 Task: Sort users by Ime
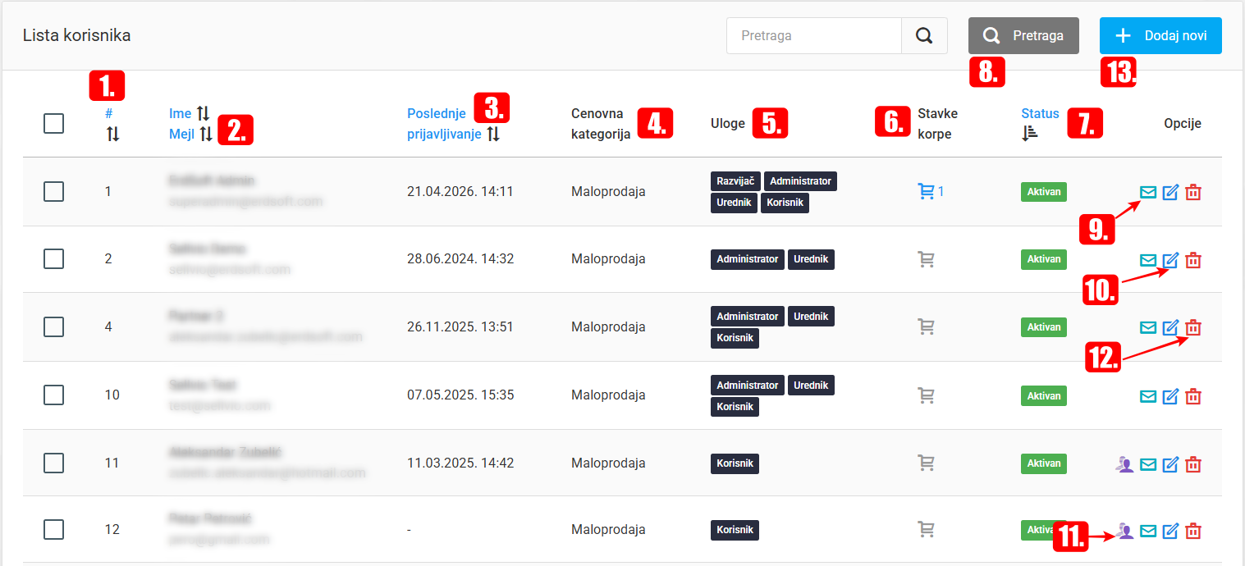click(x=190, y=113)
